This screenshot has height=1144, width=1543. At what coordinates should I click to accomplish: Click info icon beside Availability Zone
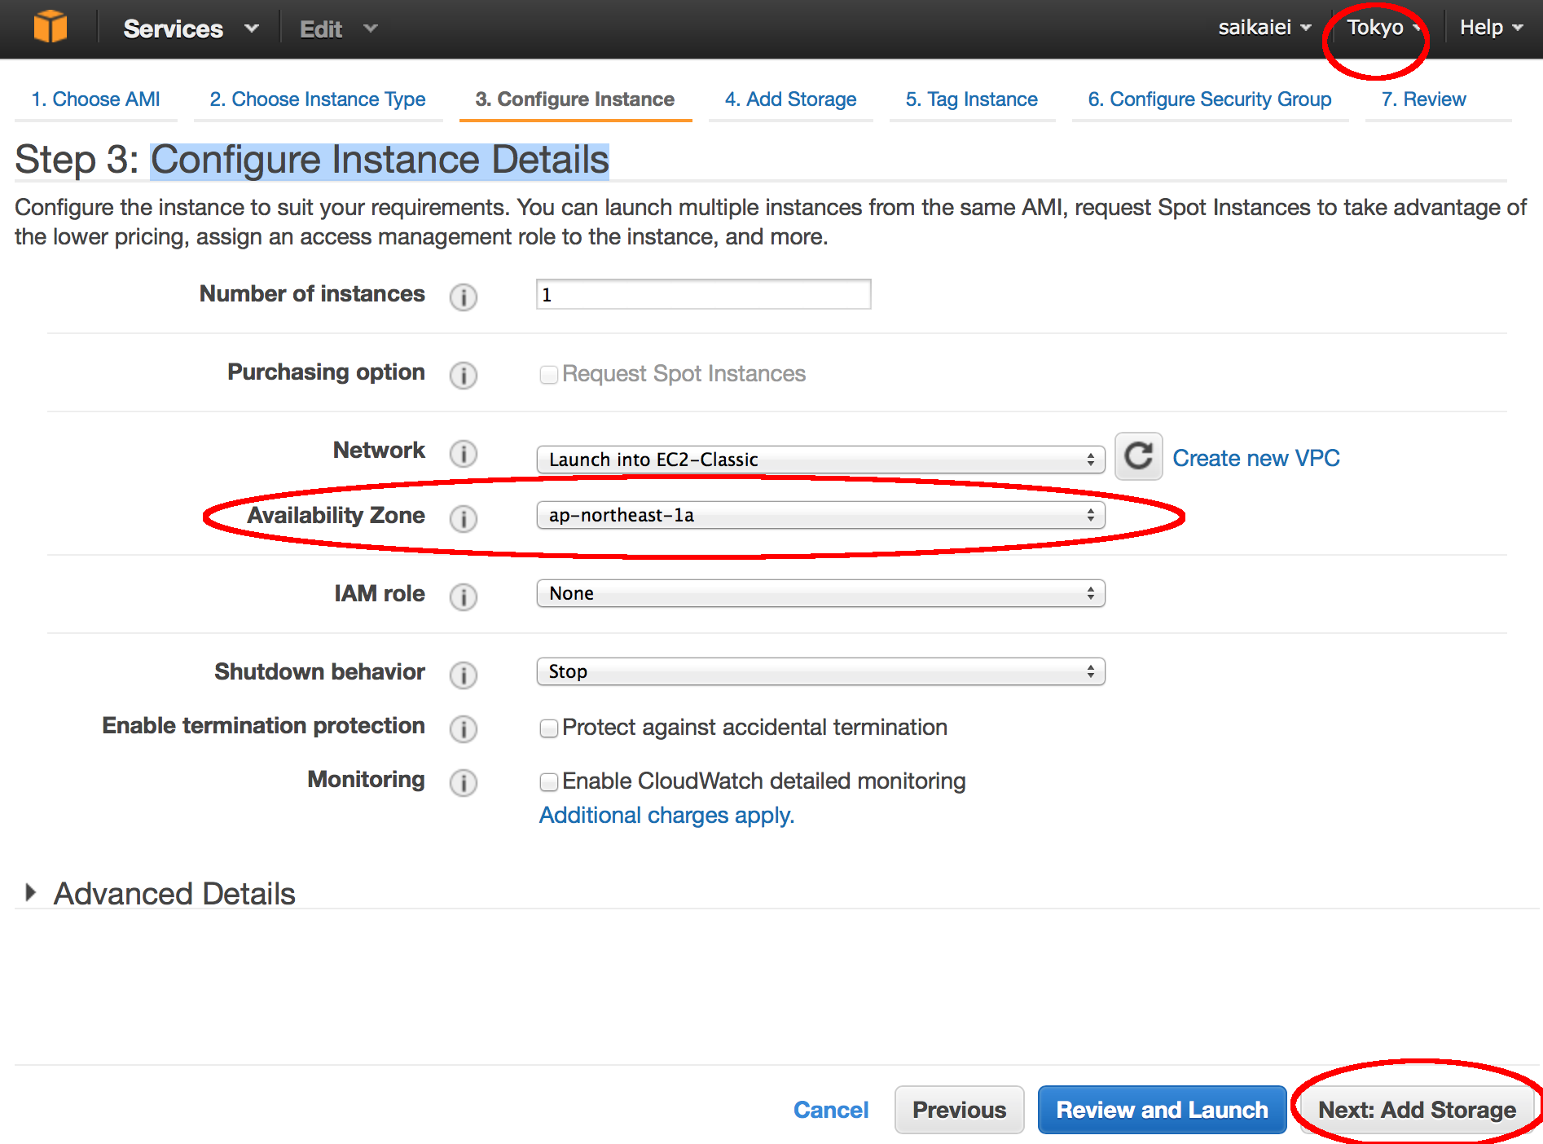(464, 518)
